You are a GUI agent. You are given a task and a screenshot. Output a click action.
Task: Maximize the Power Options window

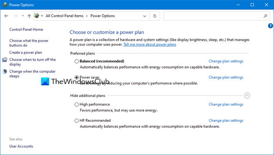point(252,5)
